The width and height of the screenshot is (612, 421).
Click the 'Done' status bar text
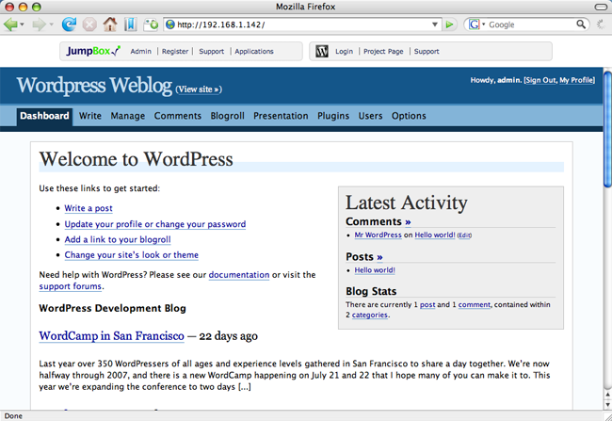point(13,416)
